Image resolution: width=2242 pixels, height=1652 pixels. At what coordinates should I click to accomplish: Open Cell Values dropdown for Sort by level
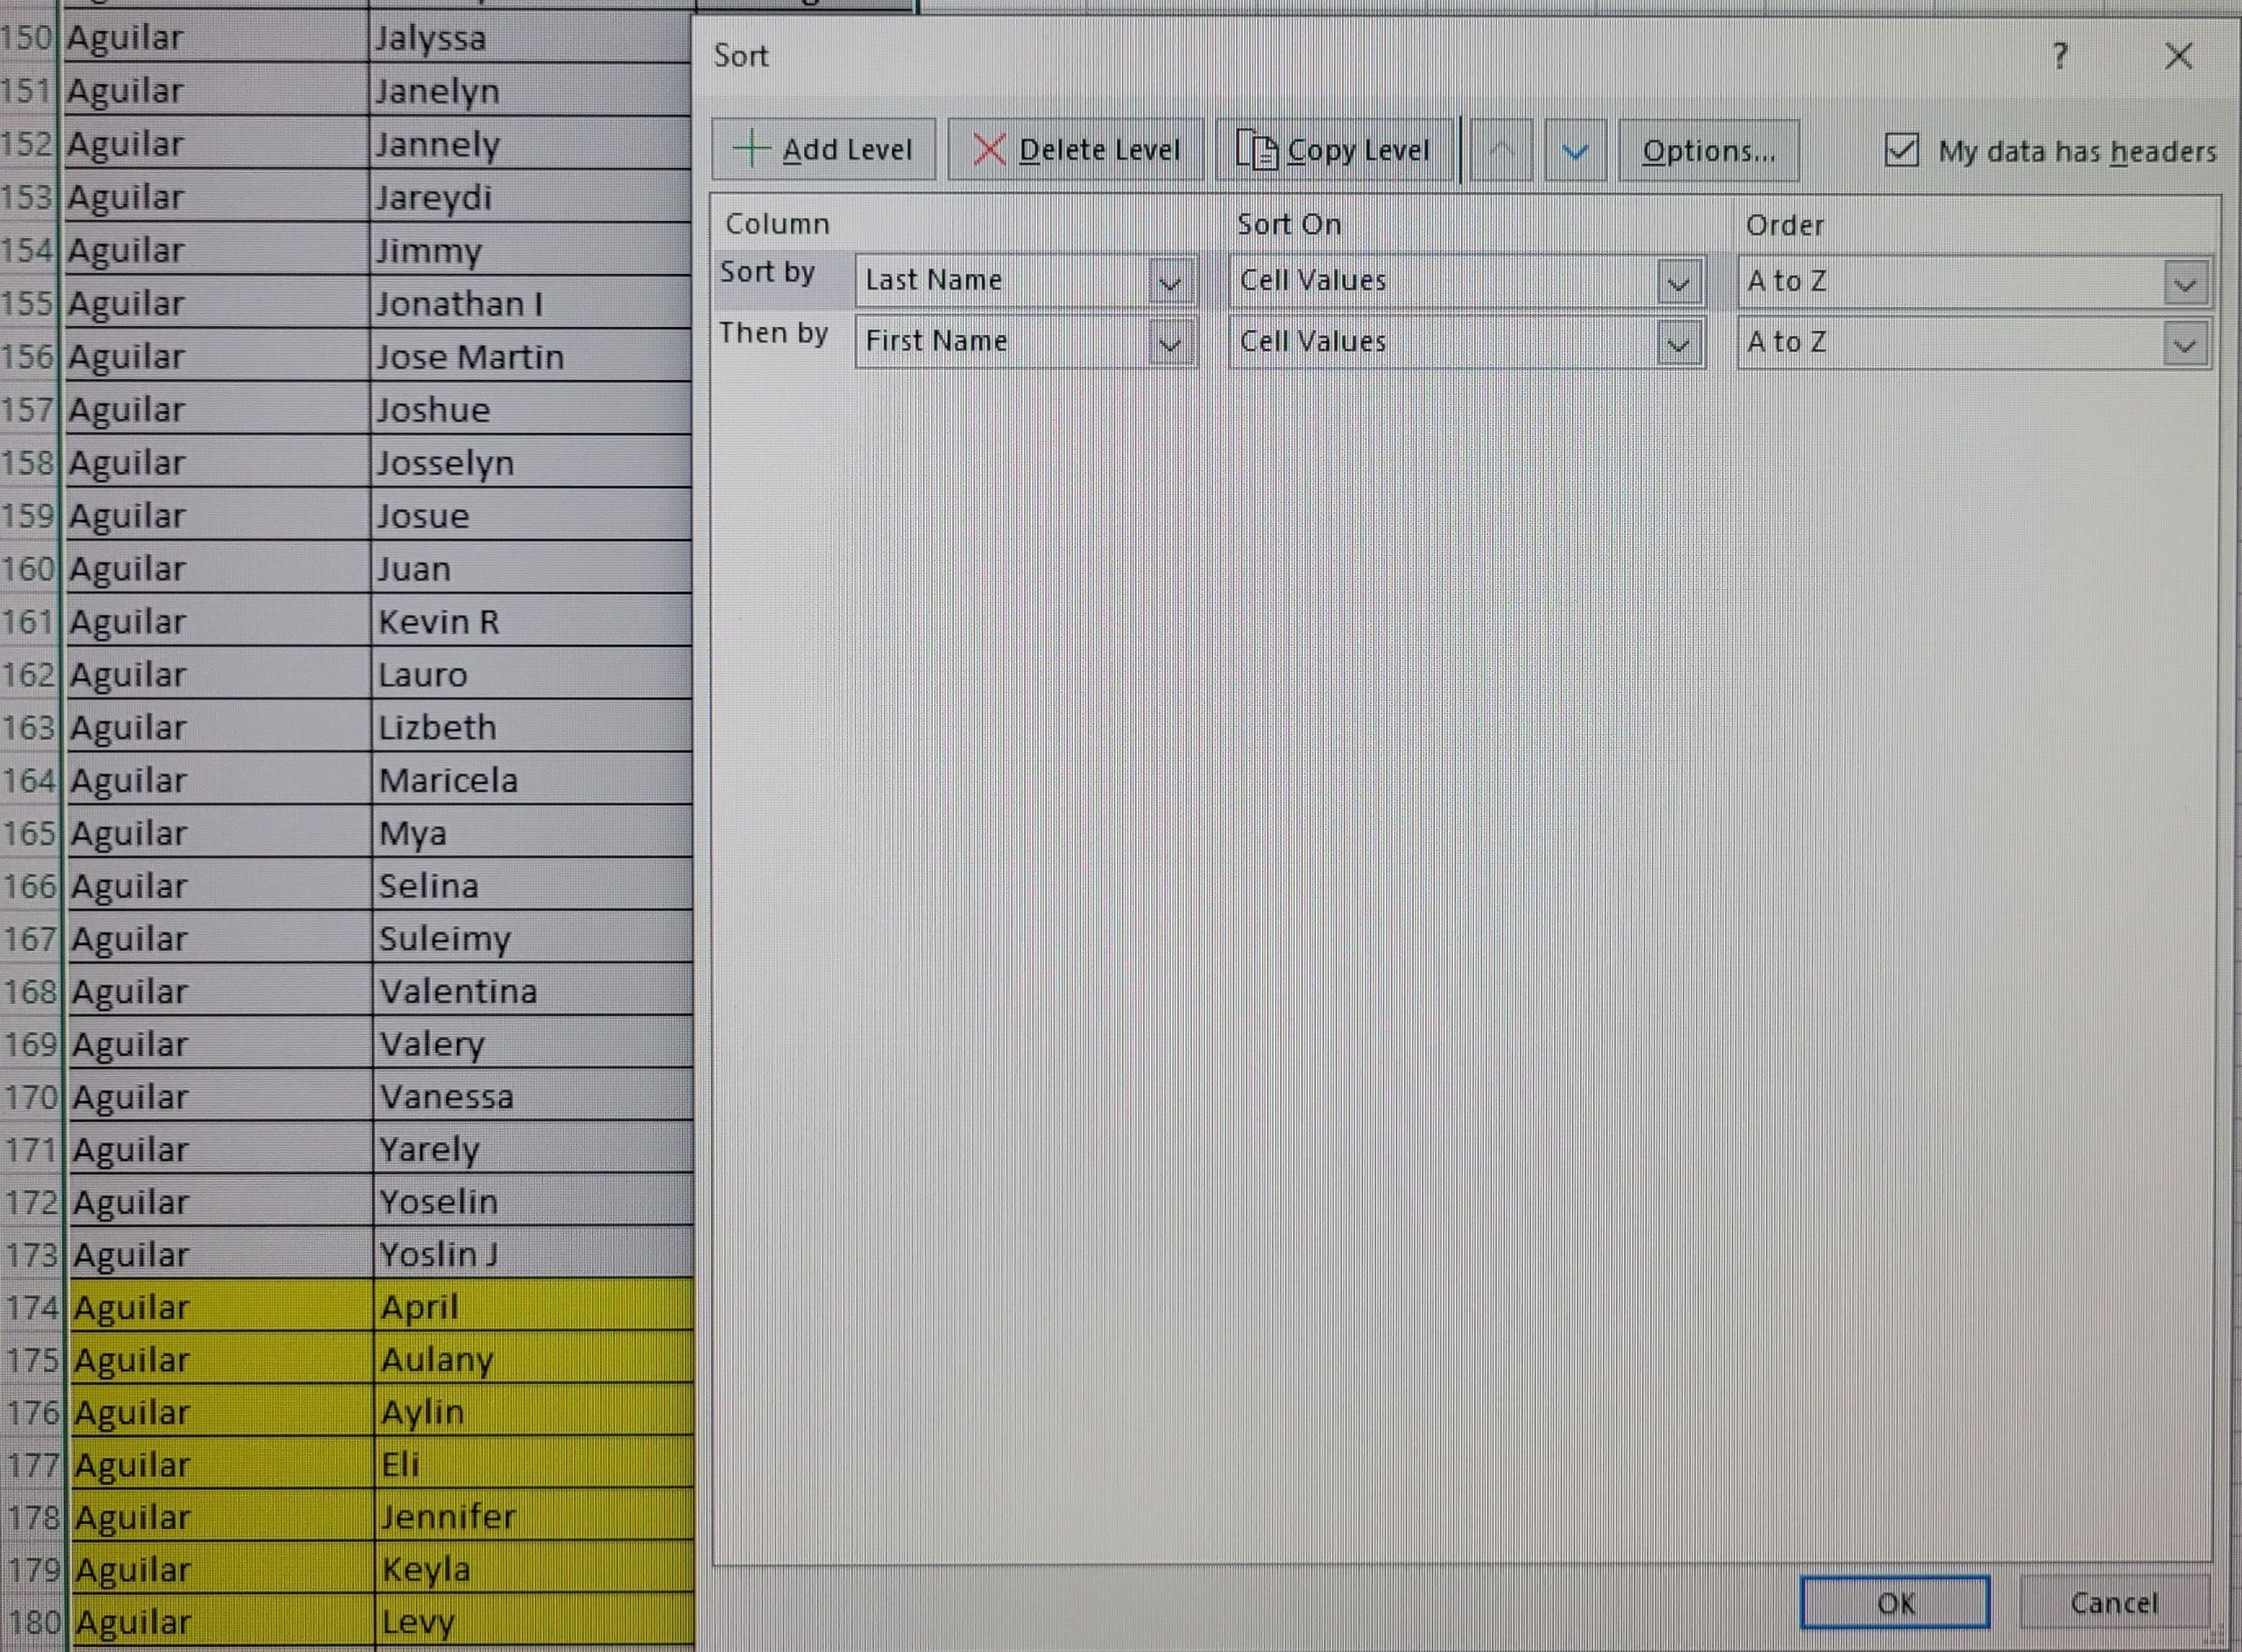pyautogui.click(x=1679, y=281)
